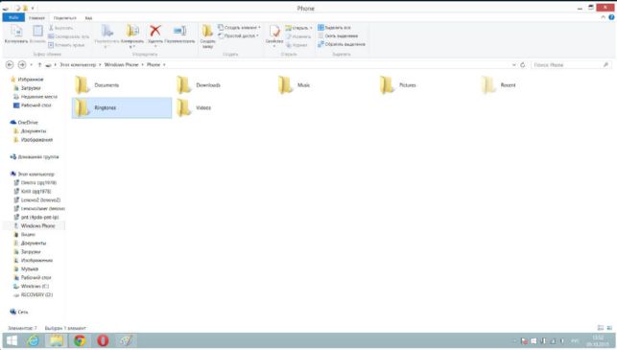
Task: Click Этот компьютер in the address breadcrumb
Action: coord(78,65)
